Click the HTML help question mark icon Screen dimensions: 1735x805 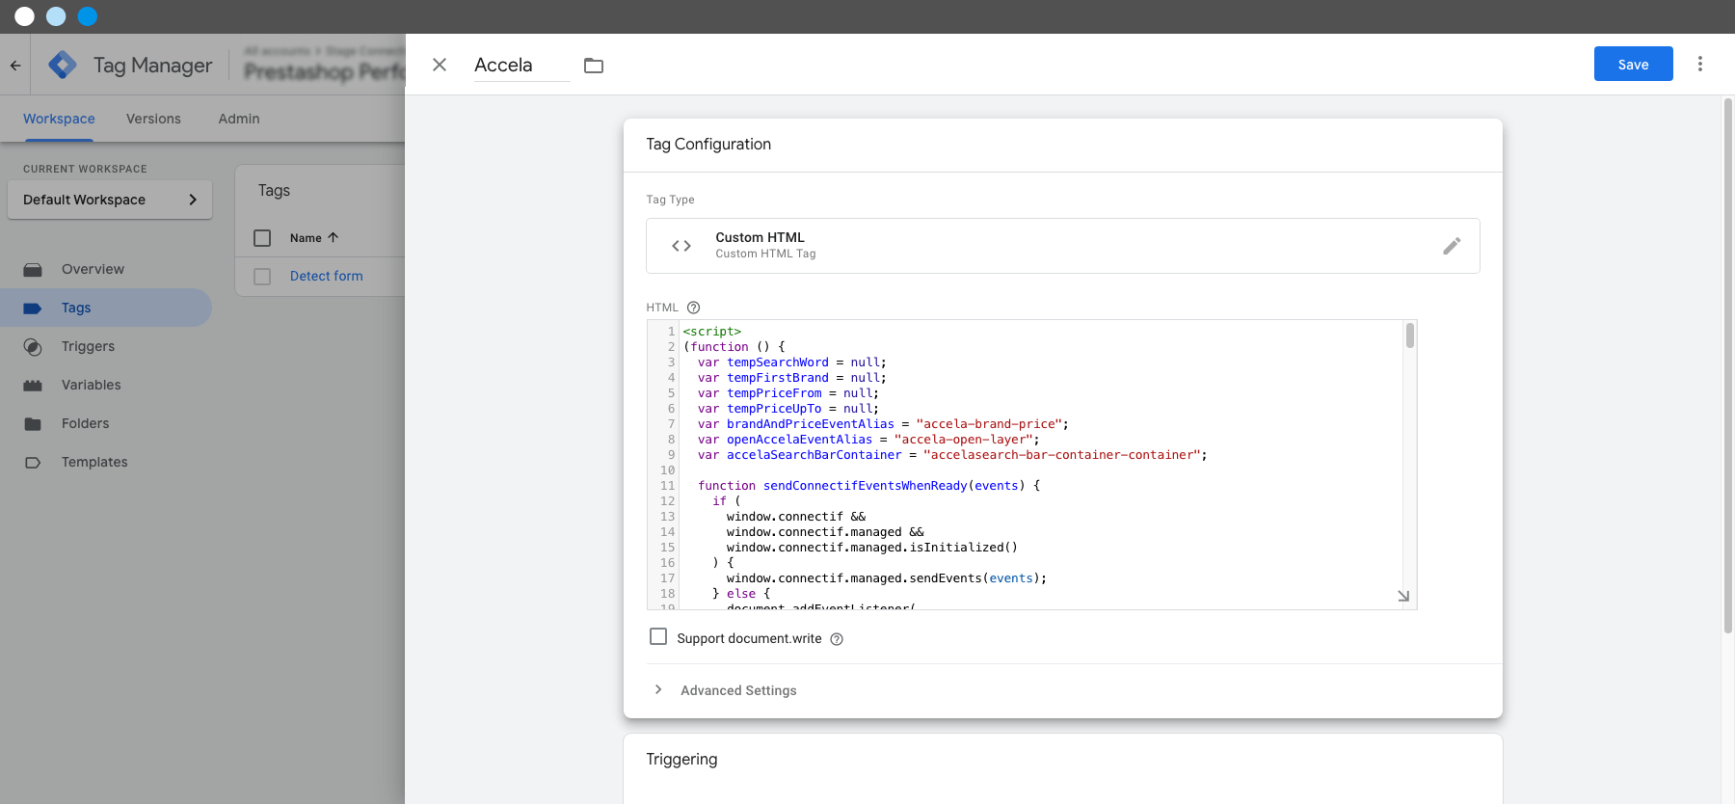pyautogui.click(x=693, y=308)
